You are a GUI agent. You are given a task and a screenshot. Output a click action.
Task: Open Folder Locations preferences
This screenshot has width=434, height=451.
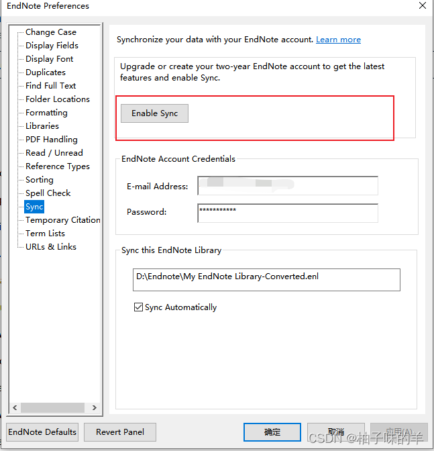(58, 99)
